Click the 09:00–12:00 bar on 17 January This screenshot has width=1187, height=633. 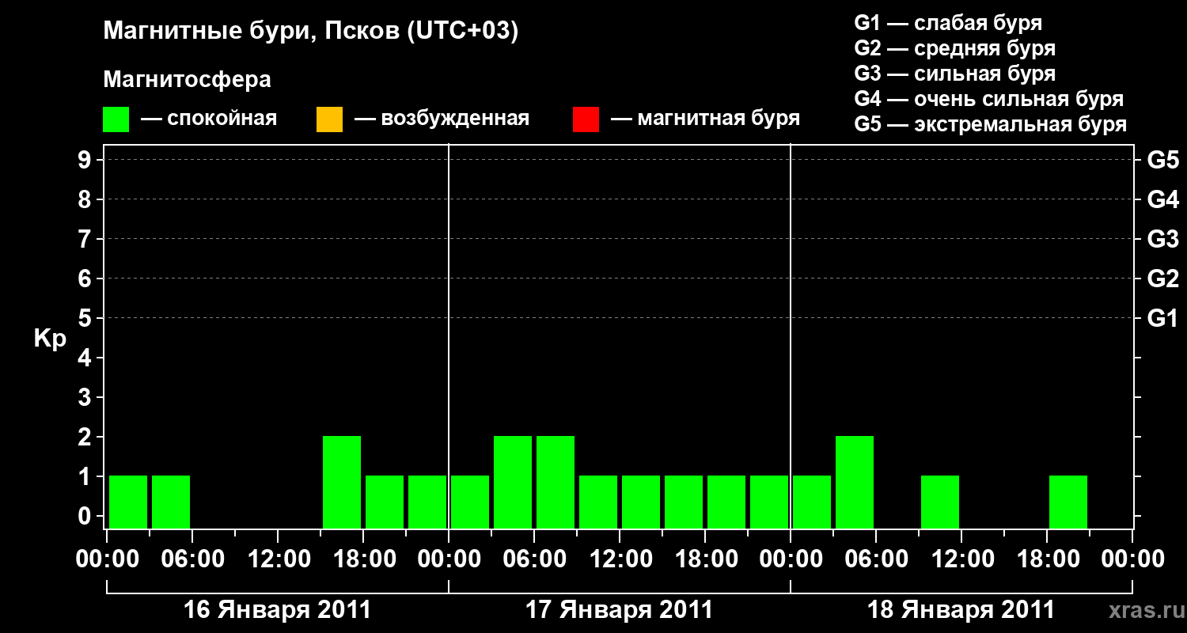tap(598, 502)
